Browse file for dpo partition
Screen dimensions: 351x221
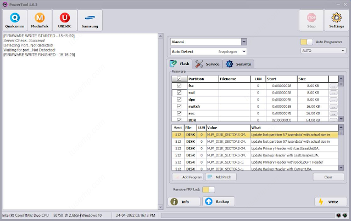click(x=333, y=100)
